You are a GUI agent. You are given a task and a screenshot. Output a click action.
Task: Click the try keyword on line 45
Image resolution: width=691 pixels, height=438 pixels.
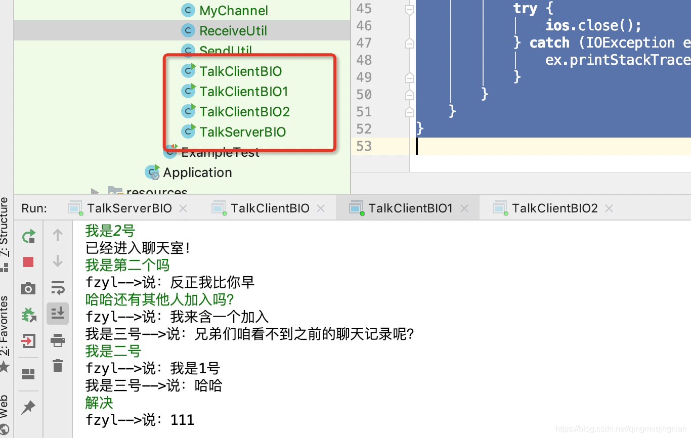tap(525, 8)
